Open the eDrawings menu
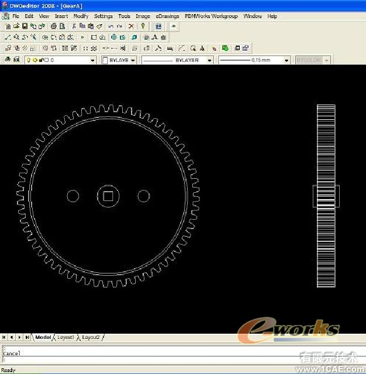 pyautogui.click(x=167, y=16)
